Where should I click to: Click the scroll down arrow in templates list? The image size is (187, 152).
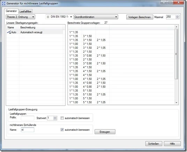pyautogui.click(x=177, y=102)
